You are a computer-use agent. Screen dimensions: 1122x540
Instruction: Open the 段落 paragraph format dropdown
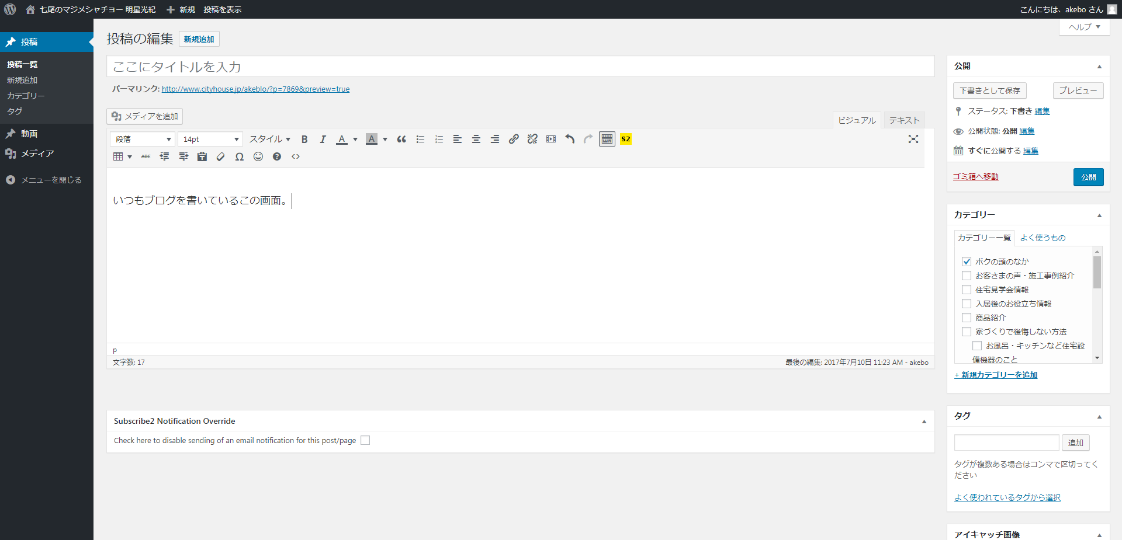[x=143, y=139]
